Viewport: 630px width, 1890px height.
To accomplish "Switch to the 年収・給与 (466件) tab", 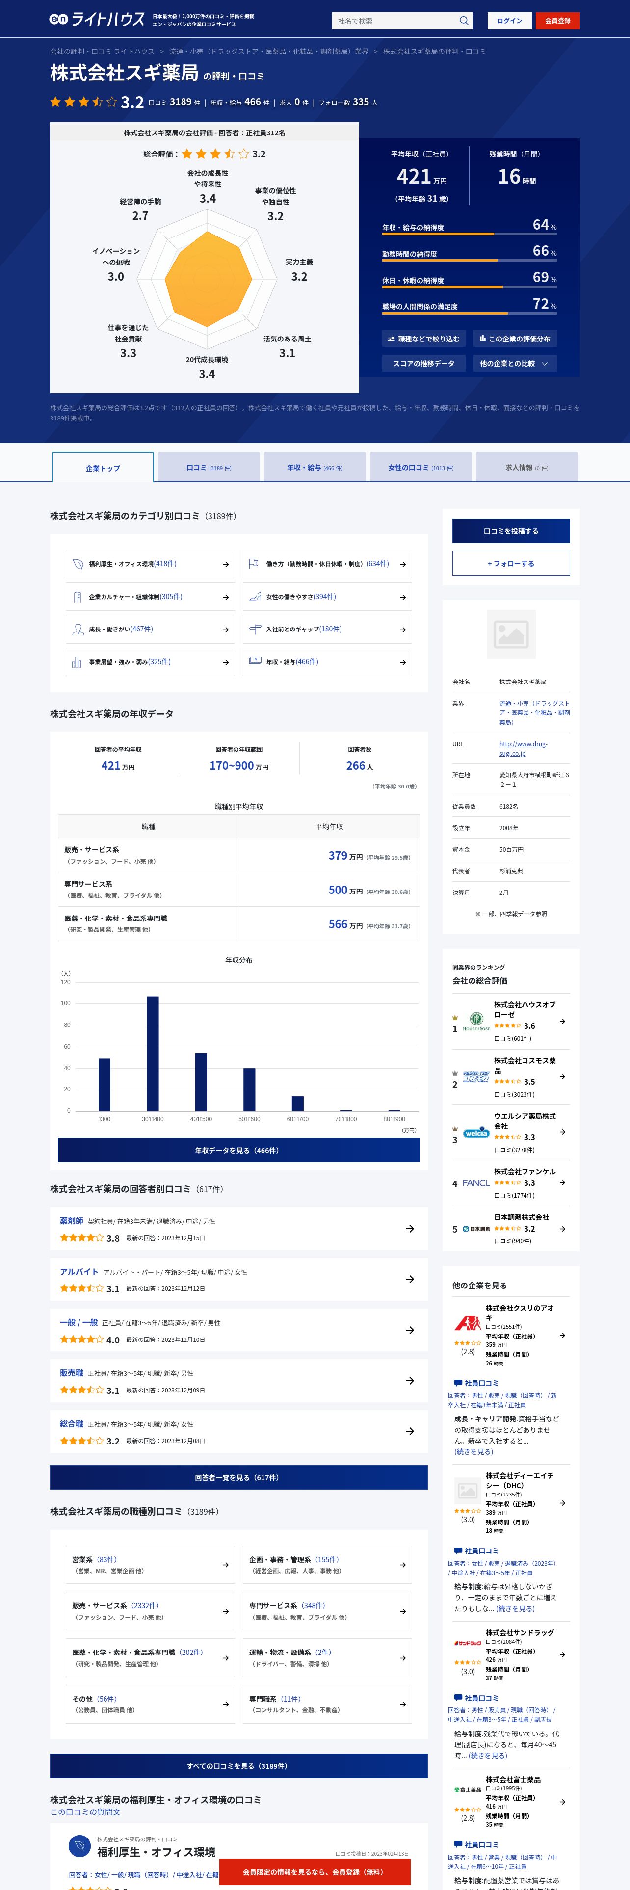I will [x=315, y=468].
